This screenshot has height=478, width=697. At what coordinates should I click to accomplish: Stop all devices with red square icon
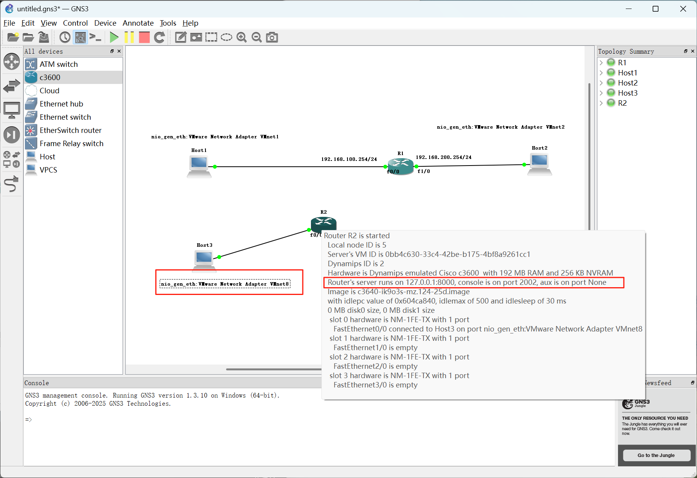point(144,37)
